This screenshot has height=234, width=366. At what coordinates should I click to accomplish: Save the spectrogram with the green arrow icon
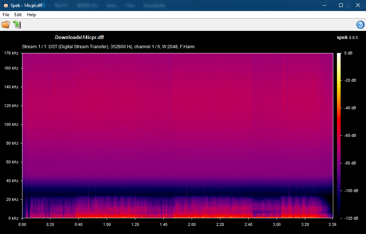tap(17, 25)
